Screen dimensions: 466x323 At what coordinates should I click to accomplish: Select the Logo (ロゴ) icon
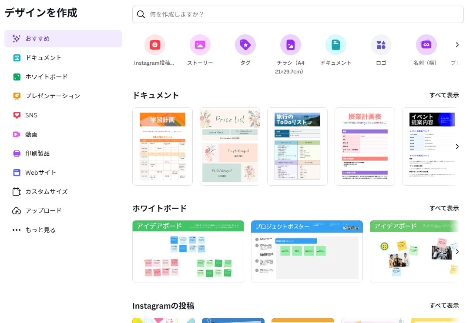(x=381, y=45)
